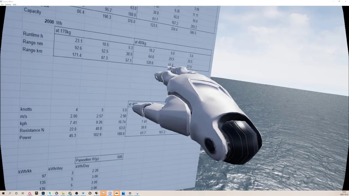349x196 pixels.
Task: Select the 'Capacity' label in spreadsheet
Action: (x=32, y=11)
